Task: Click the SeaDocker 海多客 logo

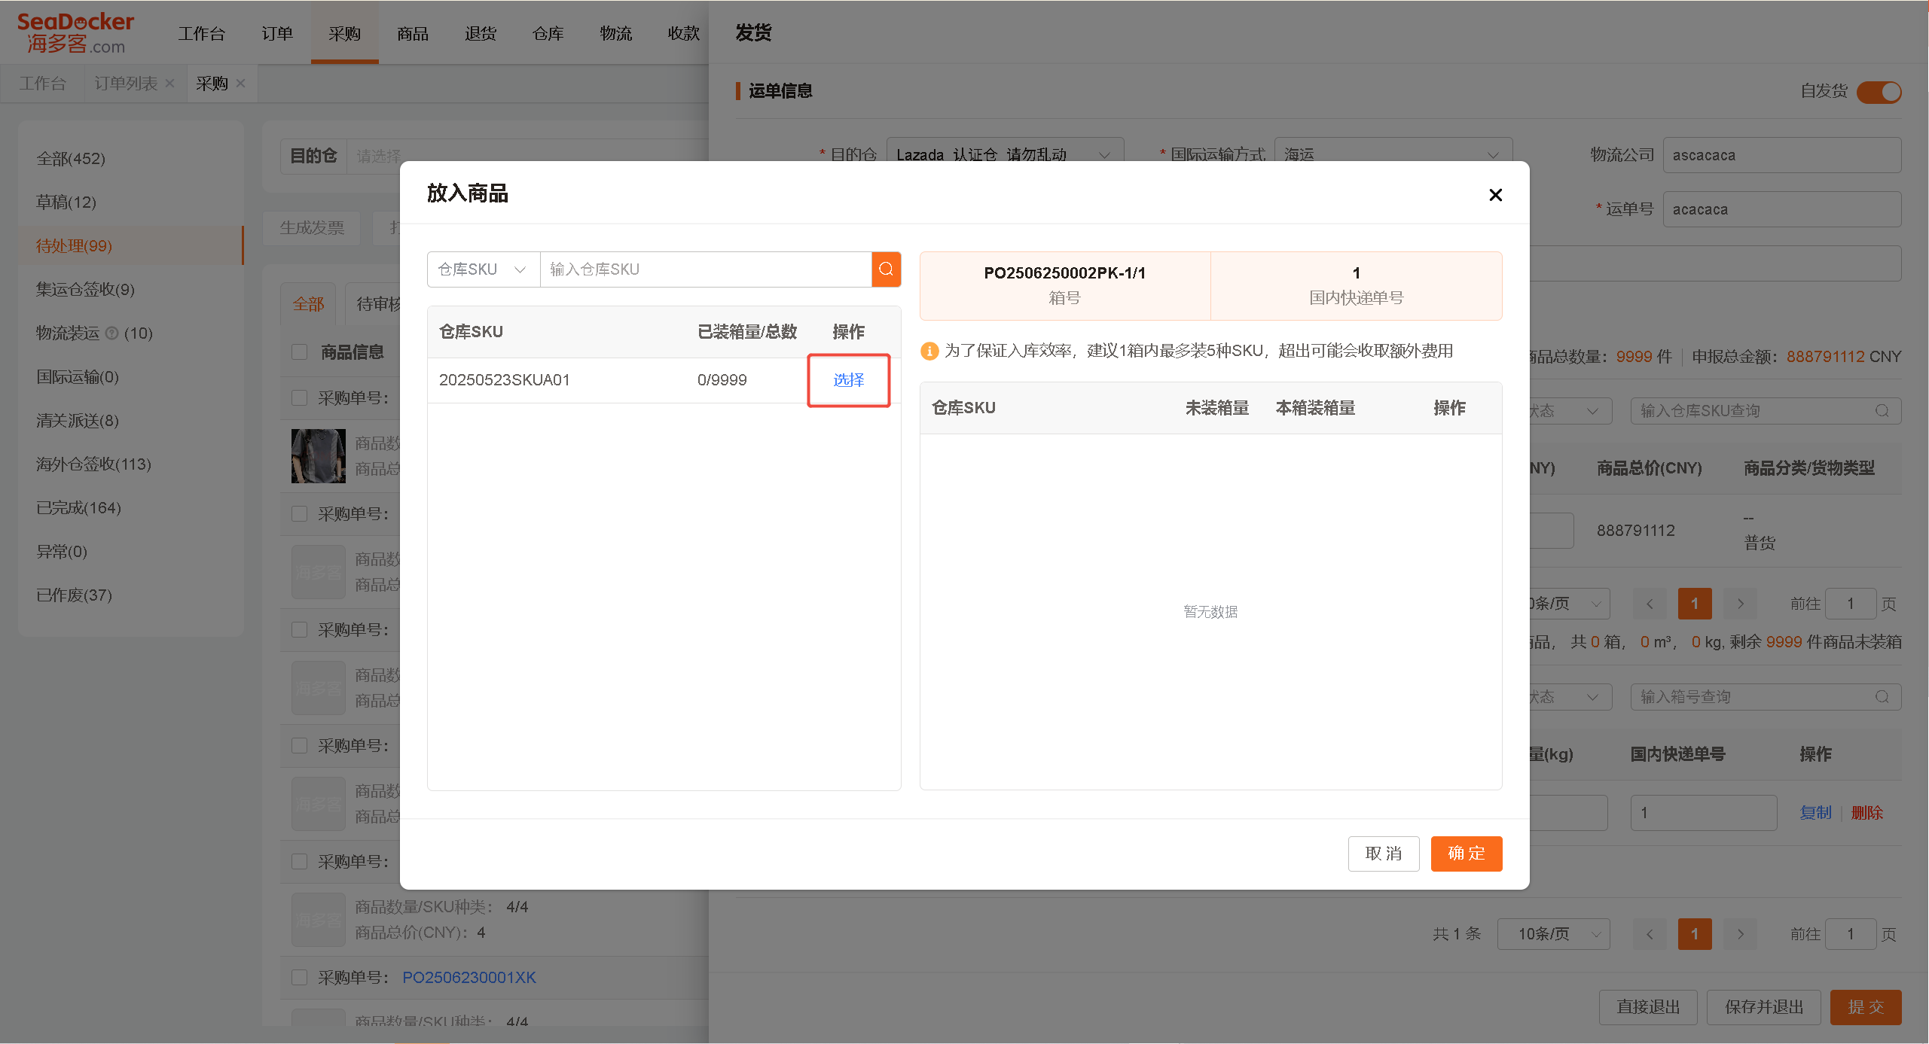Action: point(75,33)
